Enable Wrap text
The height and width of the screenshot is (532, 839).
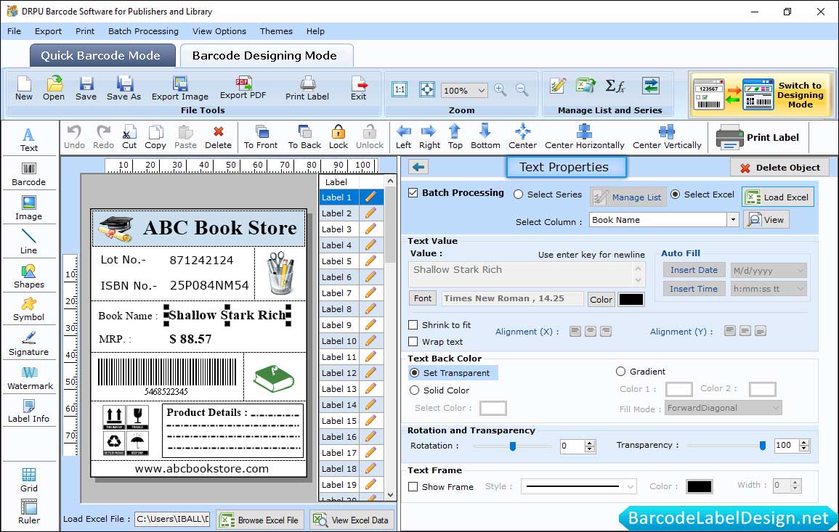tap(413, 341)
